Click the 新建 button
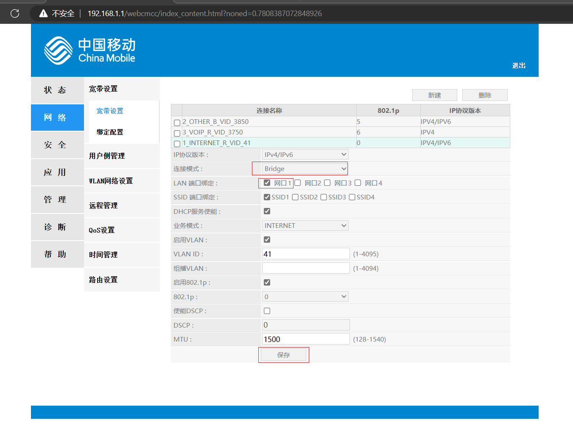The image size is (573, 429). (434, 95)
